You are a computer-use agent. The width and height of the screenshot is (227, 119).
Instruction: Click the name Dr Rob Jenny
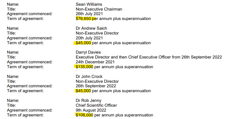88,100
